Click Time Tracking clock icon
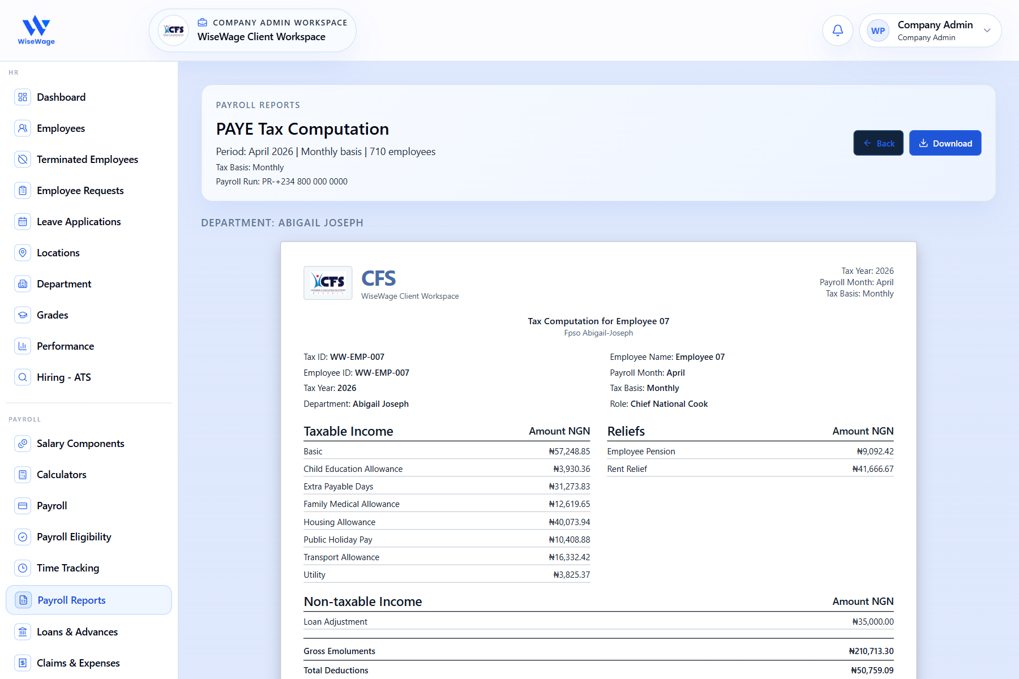 click(x=23, y=568)
